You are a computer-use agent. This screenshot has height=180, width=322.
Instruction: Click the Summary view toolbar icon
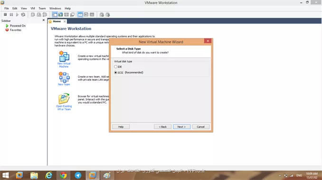[x=80, y=15]
